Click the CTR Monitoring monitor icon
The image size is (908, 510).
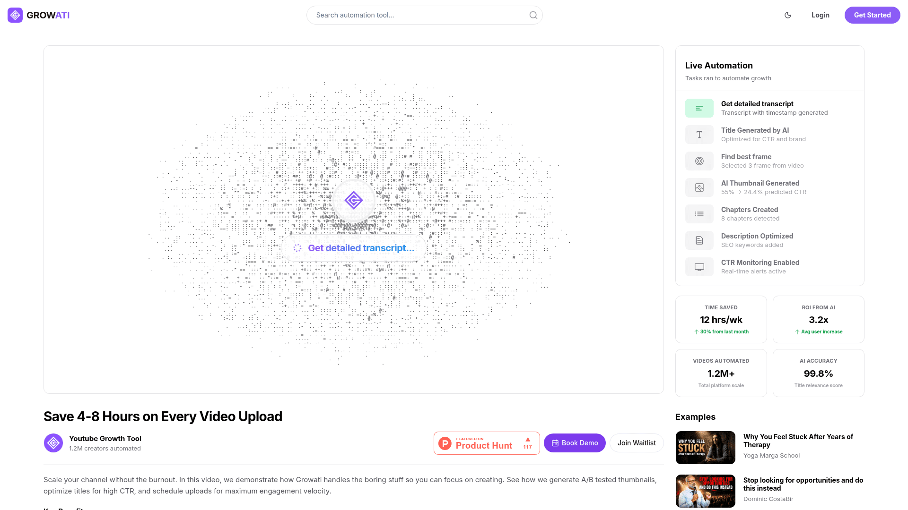click(x=699, y=267)
